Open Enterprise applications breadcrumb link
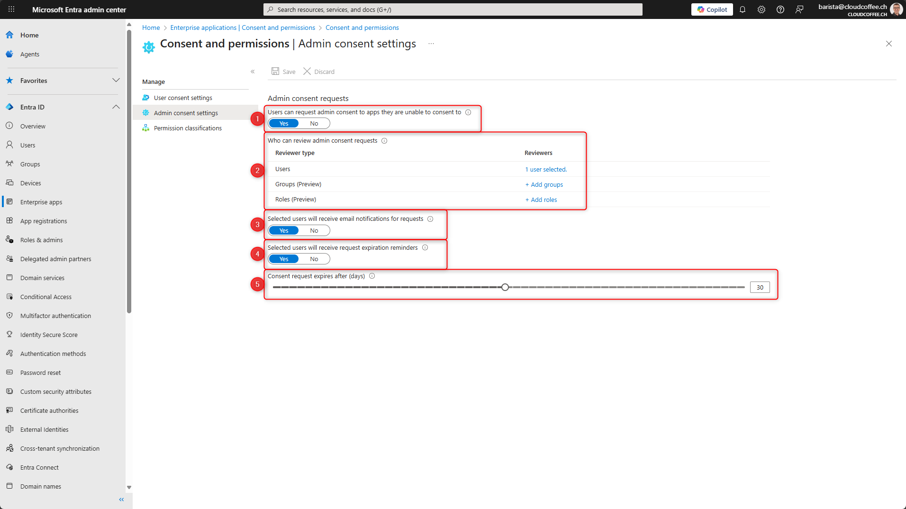The height and width of the screenshot is (509, 906). [x=243, y=27]
